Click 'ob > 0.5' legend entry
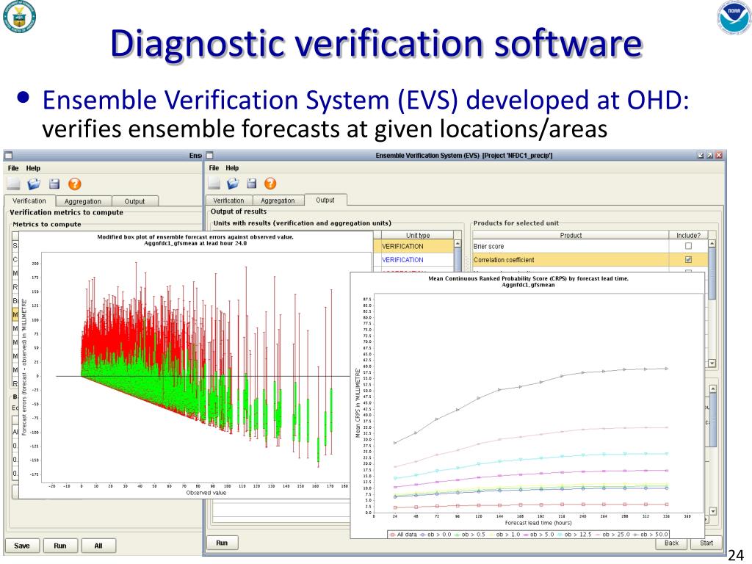The height and width of the screenshot is (564, 752). pyautogui.click(x=470, y=535)
